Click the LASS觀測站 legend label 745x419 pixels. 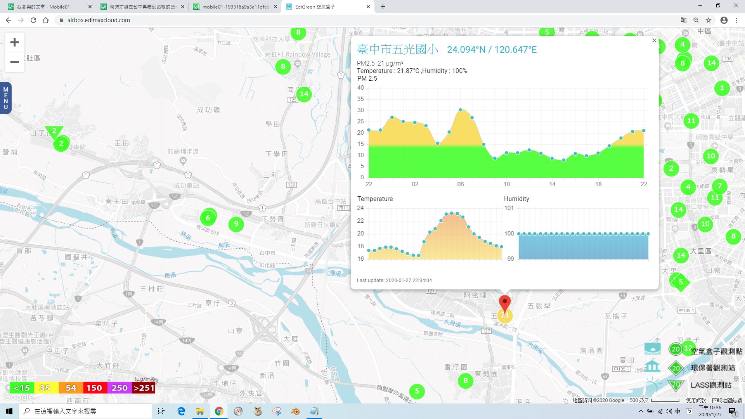click(711, 385)
